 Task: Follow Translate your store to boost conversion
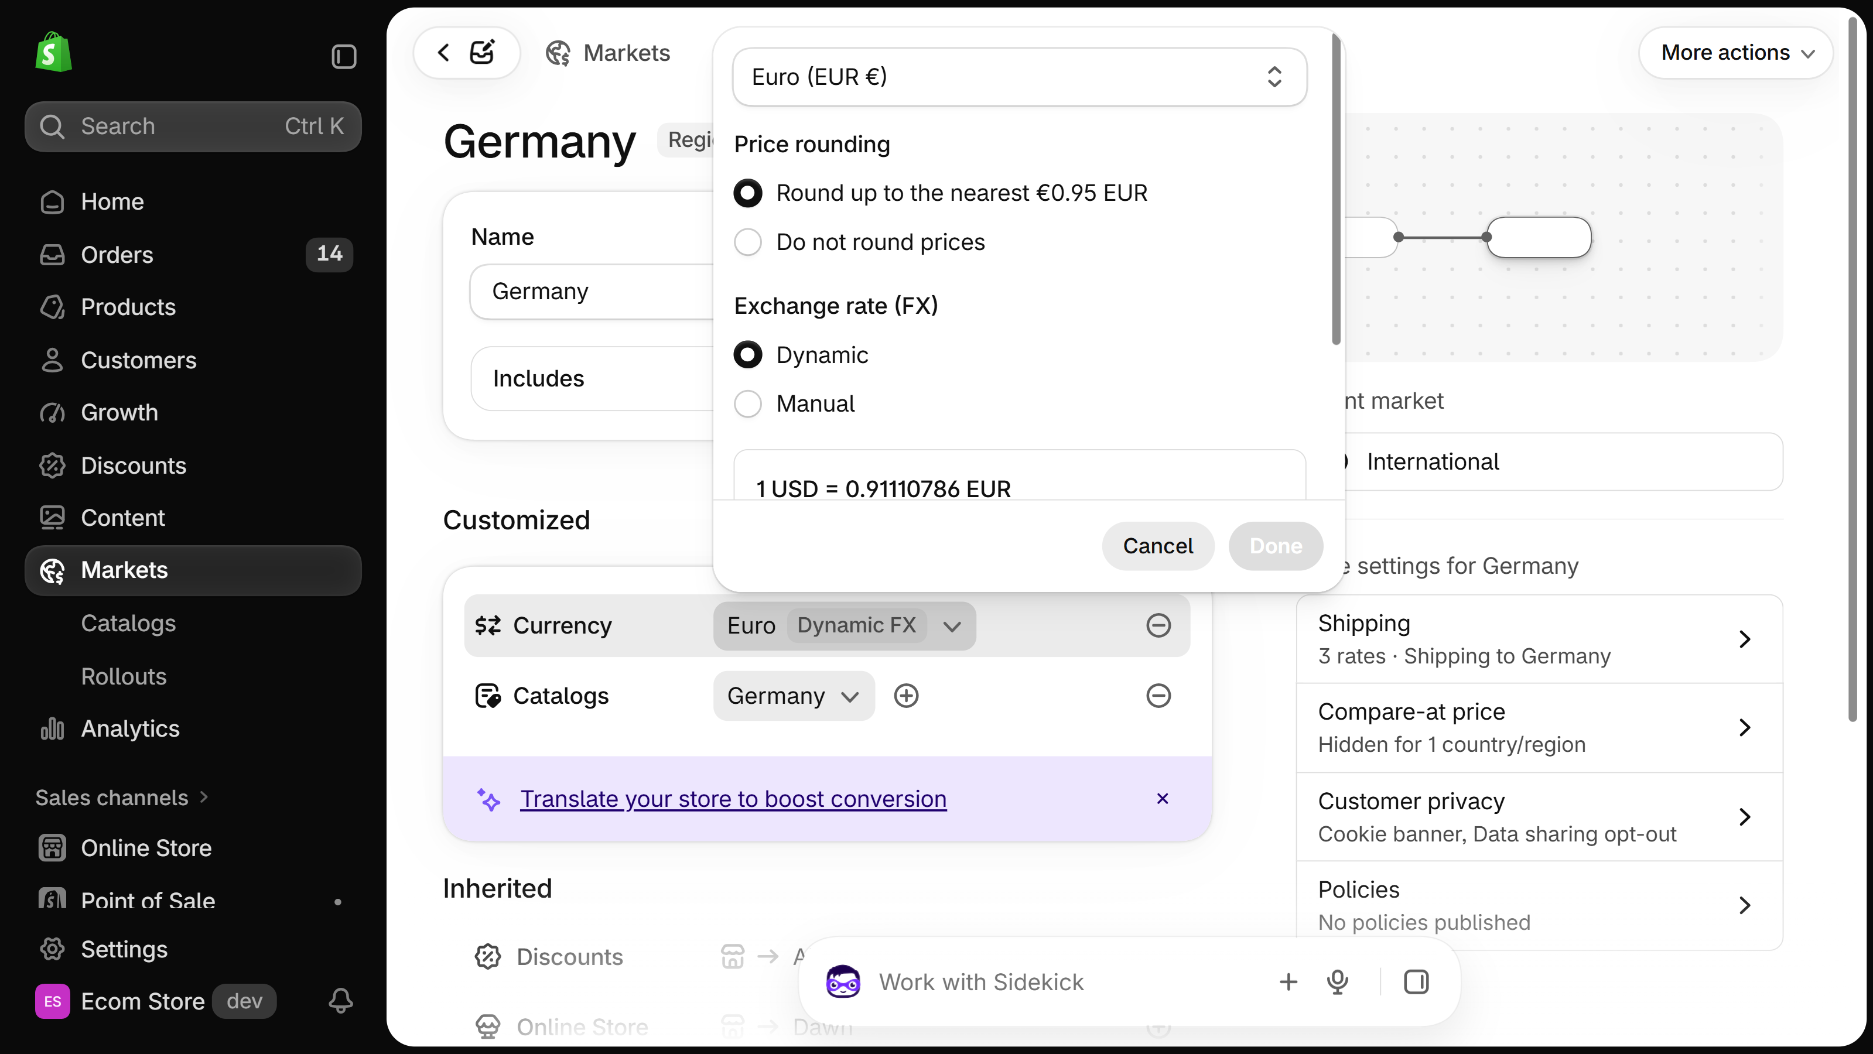(733, 799)
